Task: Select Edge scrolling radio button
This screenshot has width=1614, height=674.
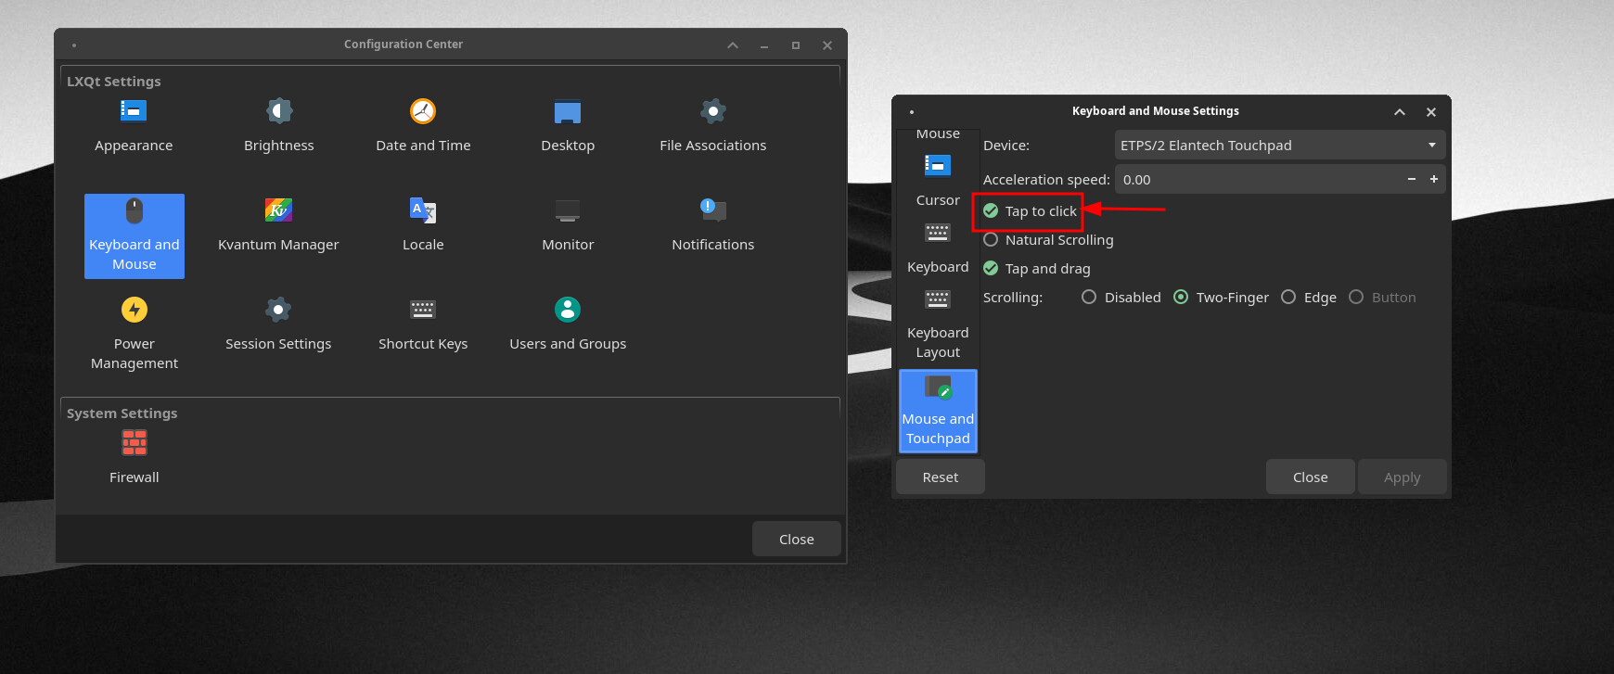Action: [x=1288, y=298]
